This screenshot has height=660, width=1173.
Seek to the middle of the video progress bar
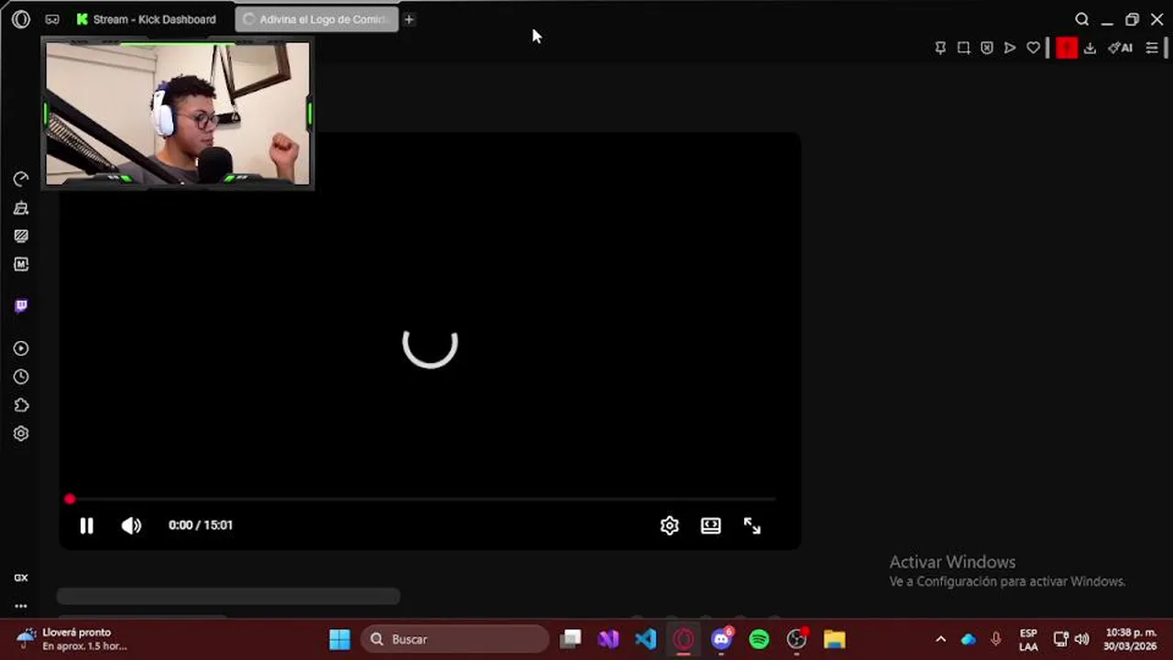[422, 500]
